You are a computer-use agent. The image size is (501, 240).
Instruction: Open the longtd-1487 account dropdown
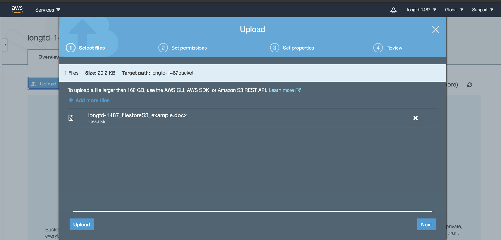(x=422, y=10)
